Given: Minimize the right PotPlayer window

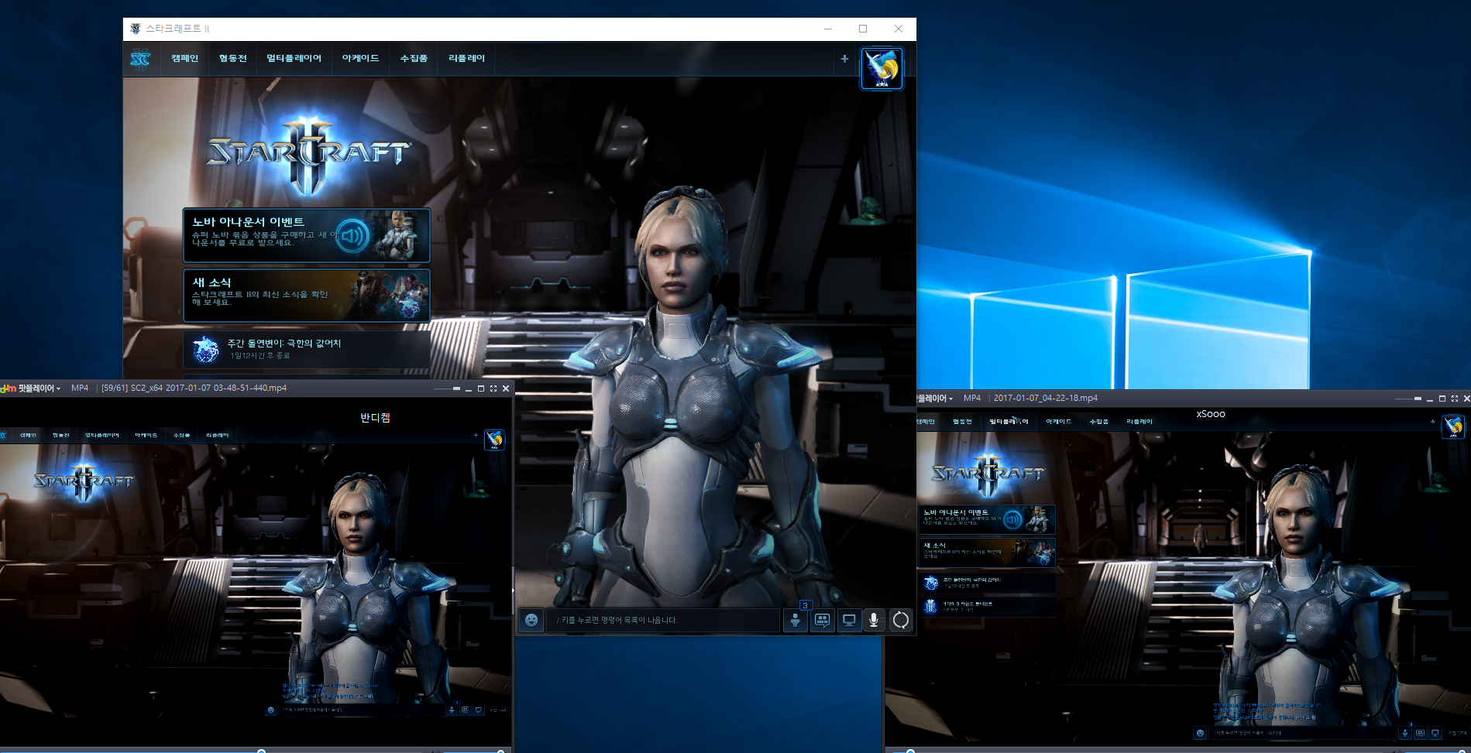Looking at the screenshot, I should pos(1430,400).
